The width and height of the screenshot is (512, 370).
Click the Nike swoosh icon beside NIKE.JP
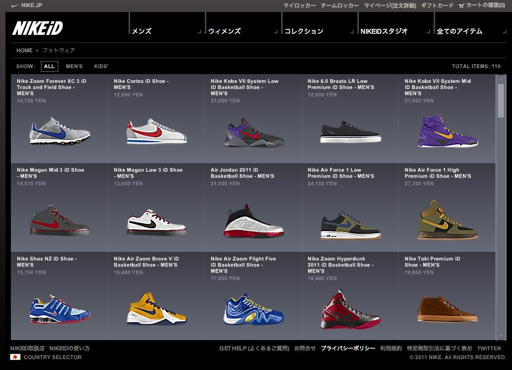[x=15, y=5]
